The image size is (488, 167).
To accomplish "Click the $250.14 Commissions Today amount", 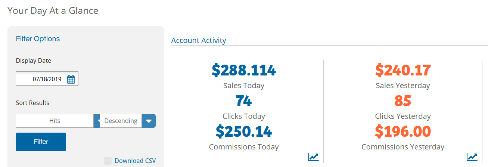I will coord(244,132).
